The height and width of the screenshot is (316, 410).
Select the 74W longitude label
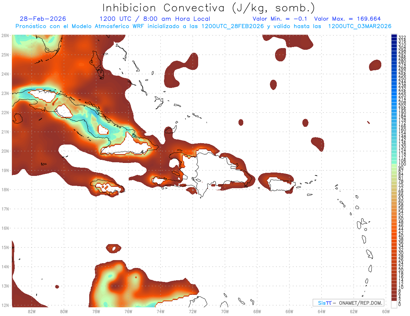pos(161,311)
